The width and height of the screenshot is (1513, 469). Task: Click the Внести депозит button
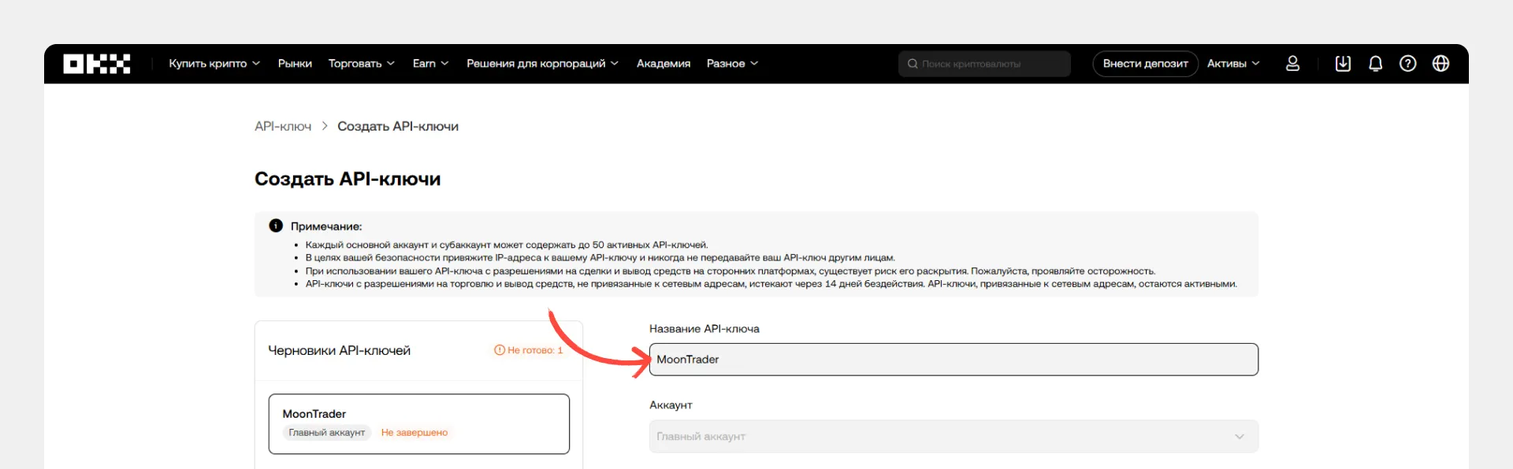(x=1145, y=64)
